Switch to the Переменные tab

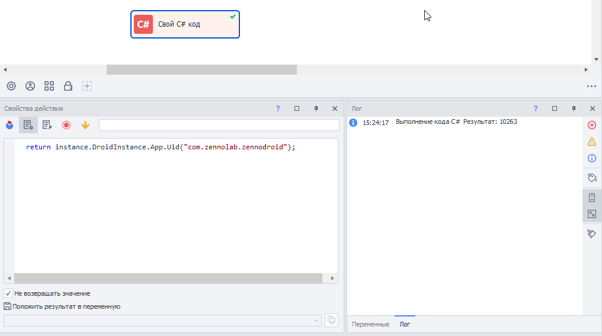pos(370,324)
